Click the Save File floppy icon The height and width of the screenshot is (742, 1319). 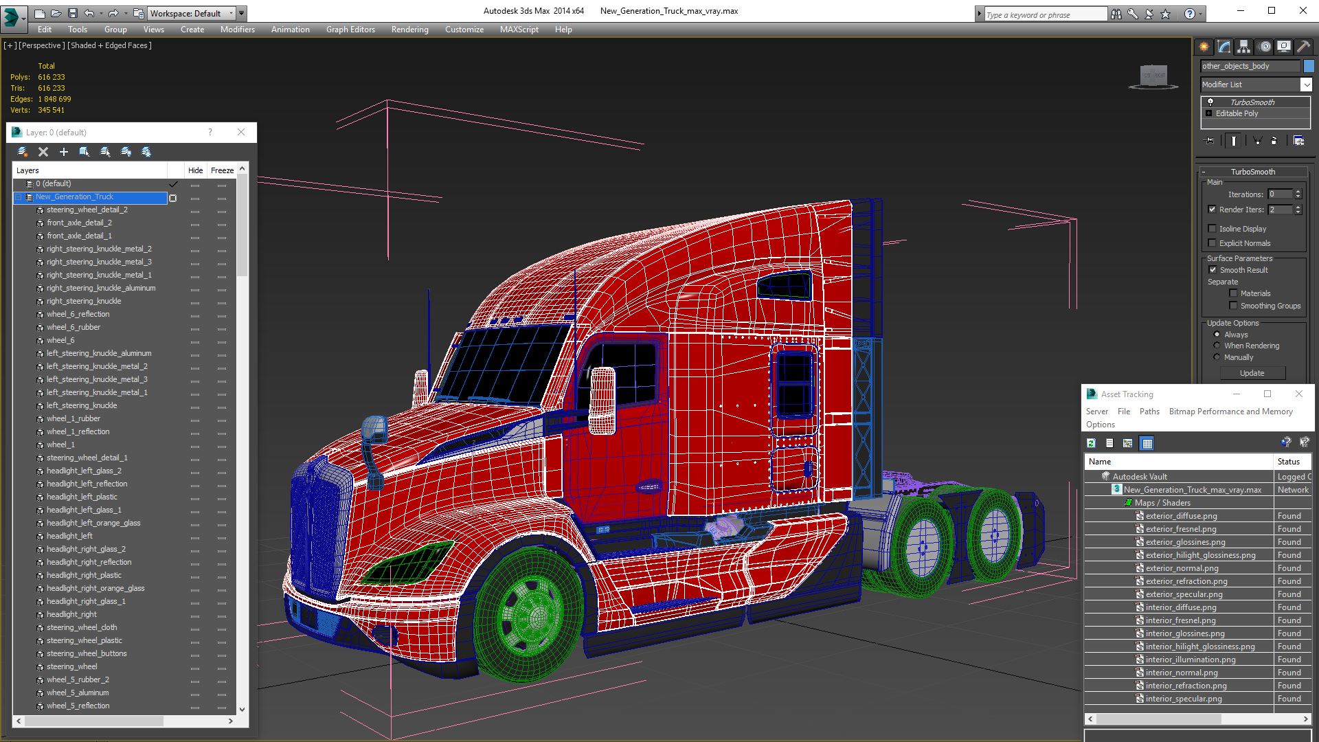[72, 13]
